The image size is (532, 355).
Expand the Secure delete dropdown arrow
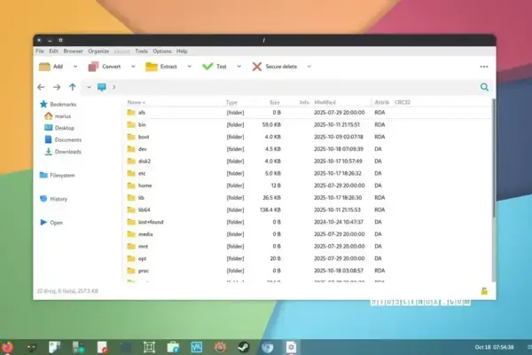(309, 67)
